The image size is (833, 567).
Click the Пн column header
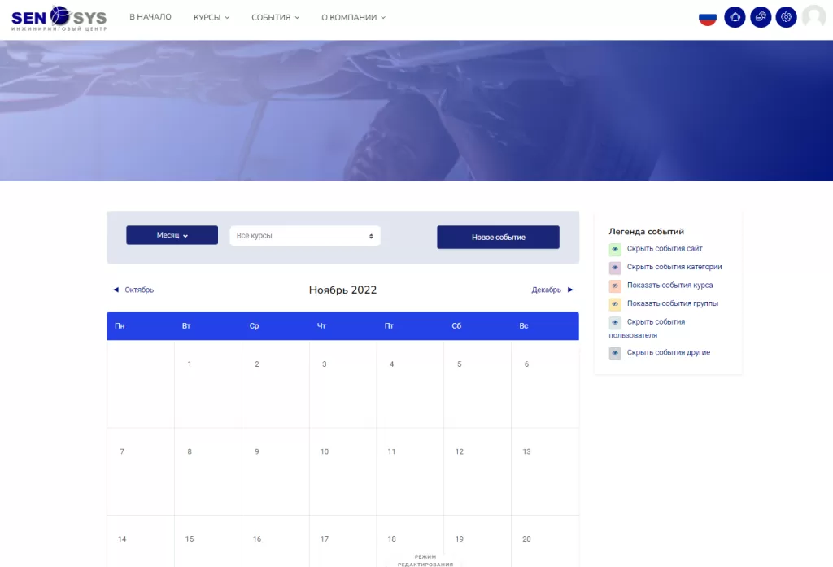[x=120, y=325]
